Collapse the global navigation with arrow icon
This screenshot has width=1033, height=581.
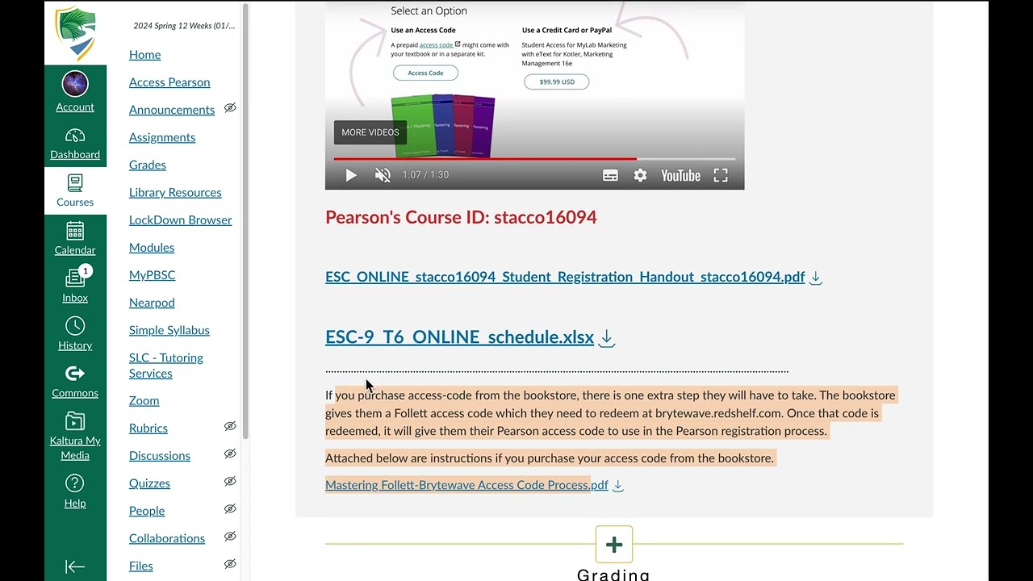75,566
